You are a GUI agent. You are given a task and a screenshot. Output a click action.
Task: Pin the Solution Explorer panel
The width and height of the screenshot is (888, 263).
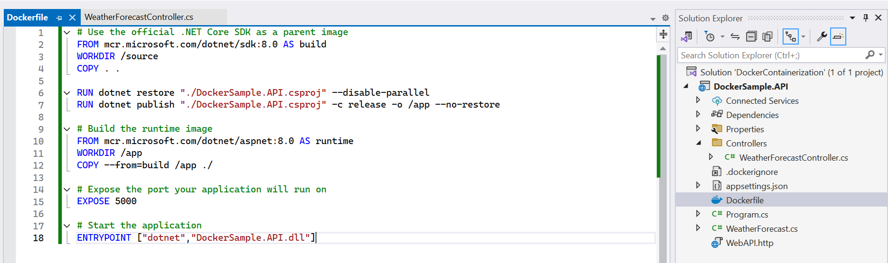point(866,18)
